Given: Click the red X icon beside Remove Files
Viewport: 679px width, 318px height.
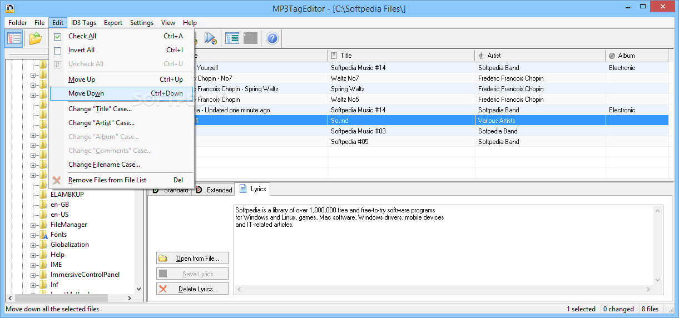Looking at the screenshot, I should pos(57,180).
